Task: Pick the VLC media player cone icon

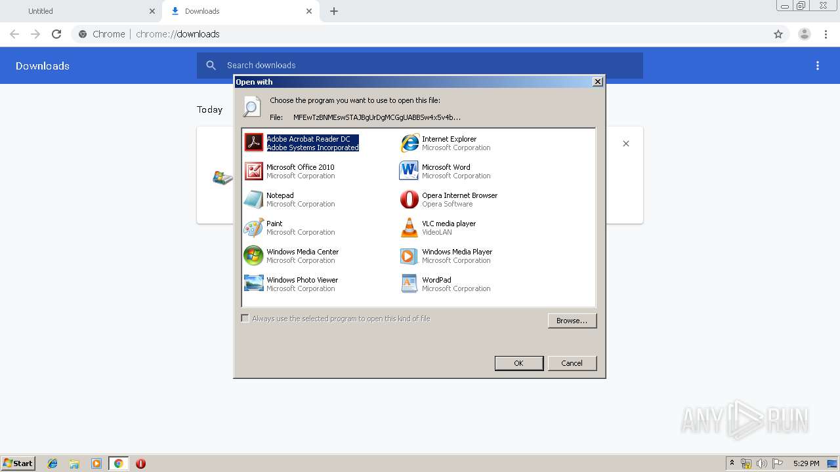Action: [409, 227]
